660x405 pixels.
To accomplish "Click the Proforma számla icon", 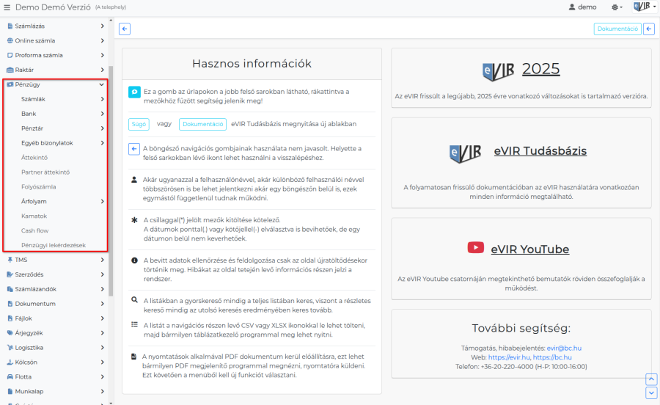I will point(10,55).
